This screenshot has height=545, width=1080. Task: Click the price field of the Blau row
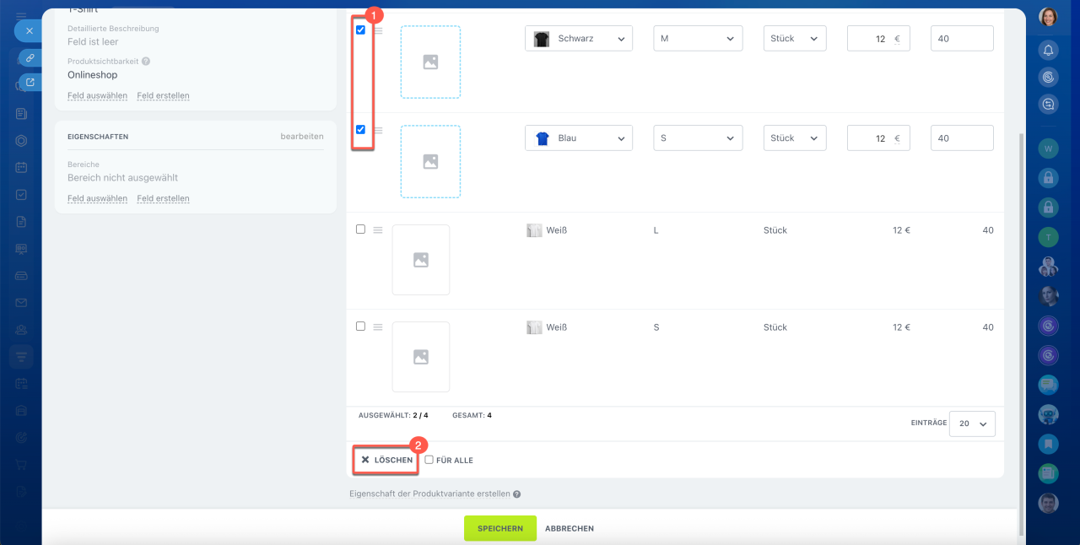[878, 138]
